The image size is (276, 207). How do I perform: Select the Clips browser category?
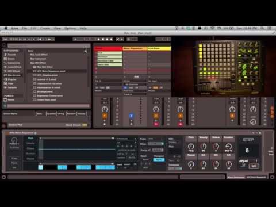point(10,83)
